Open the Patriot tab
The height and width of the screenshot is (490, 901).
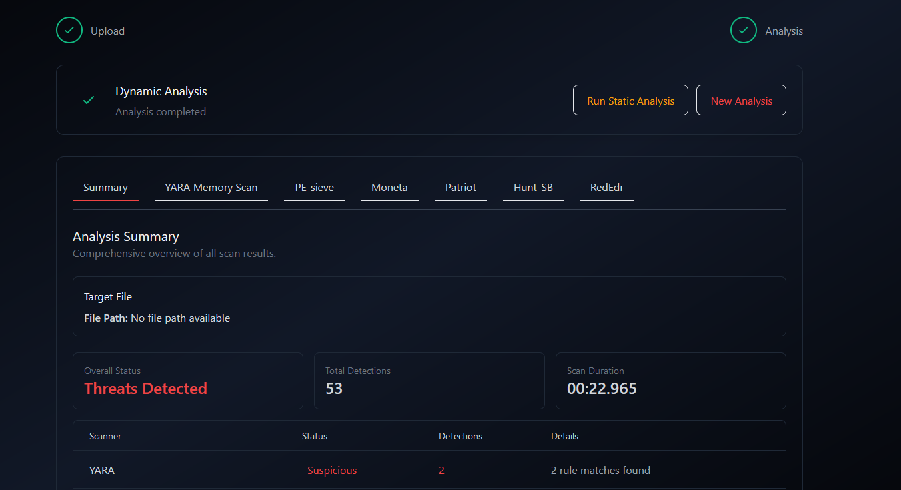pyautogui.click(x=460, y=188)
